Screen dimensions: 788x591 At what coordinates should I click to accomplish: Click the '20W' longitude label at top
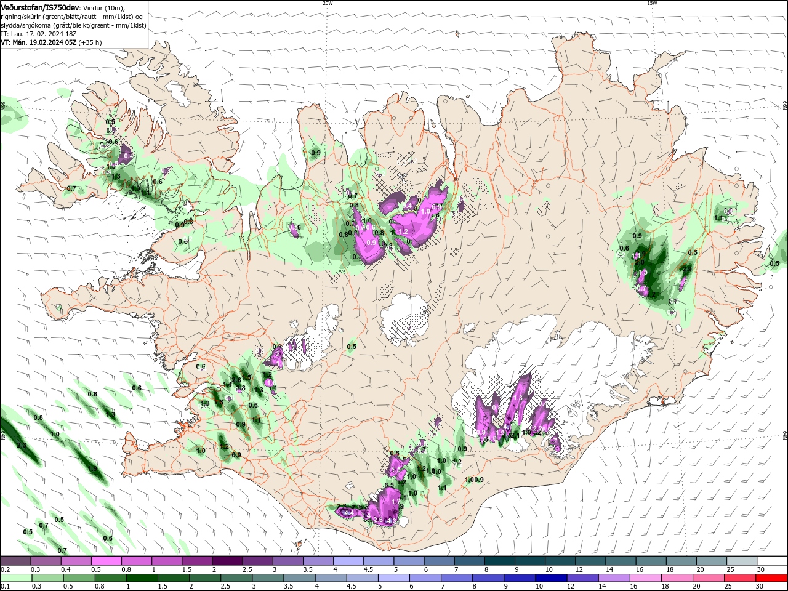328,3
